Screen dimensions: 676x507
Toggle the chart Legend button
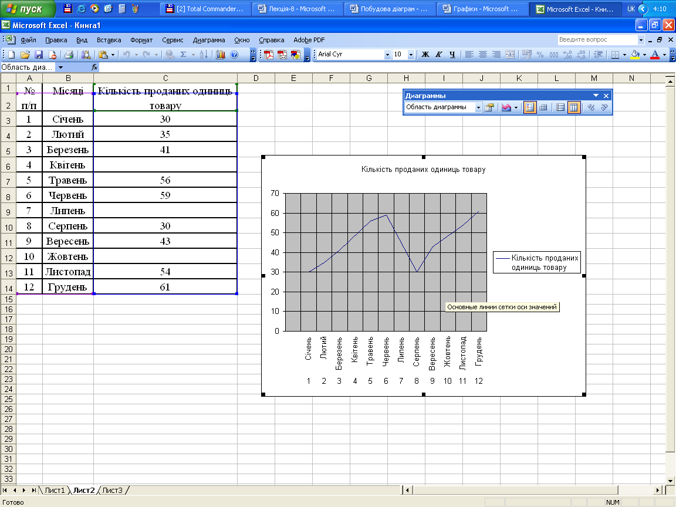pos(530,107)
